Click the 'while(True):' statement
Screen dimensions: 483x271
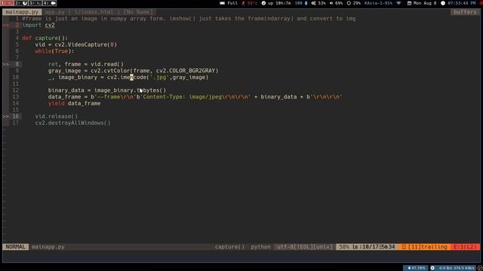[x=54, y=51]
